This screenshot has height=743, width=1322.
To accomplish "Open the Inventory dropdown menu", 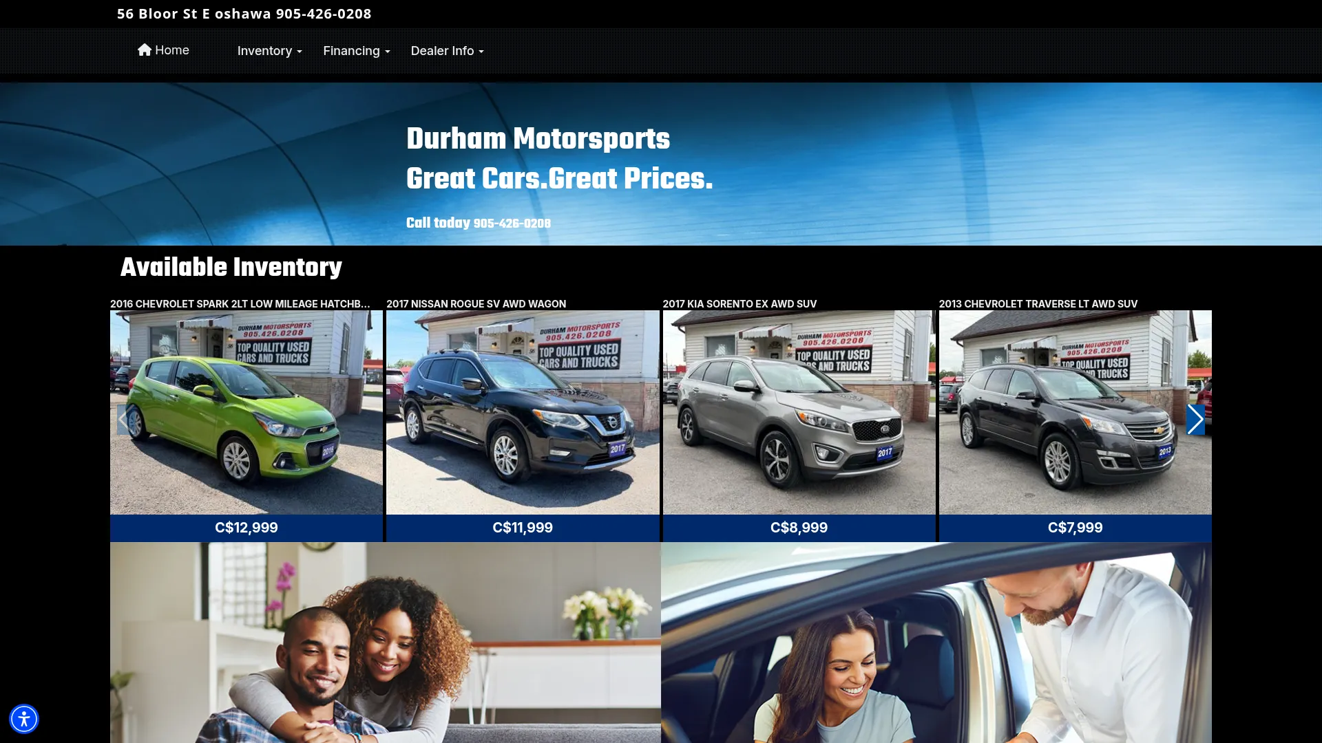I will tap(269, 51).
